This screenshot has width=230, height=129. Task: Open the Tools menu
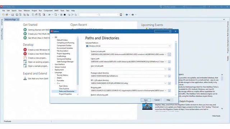pos(62,11)
